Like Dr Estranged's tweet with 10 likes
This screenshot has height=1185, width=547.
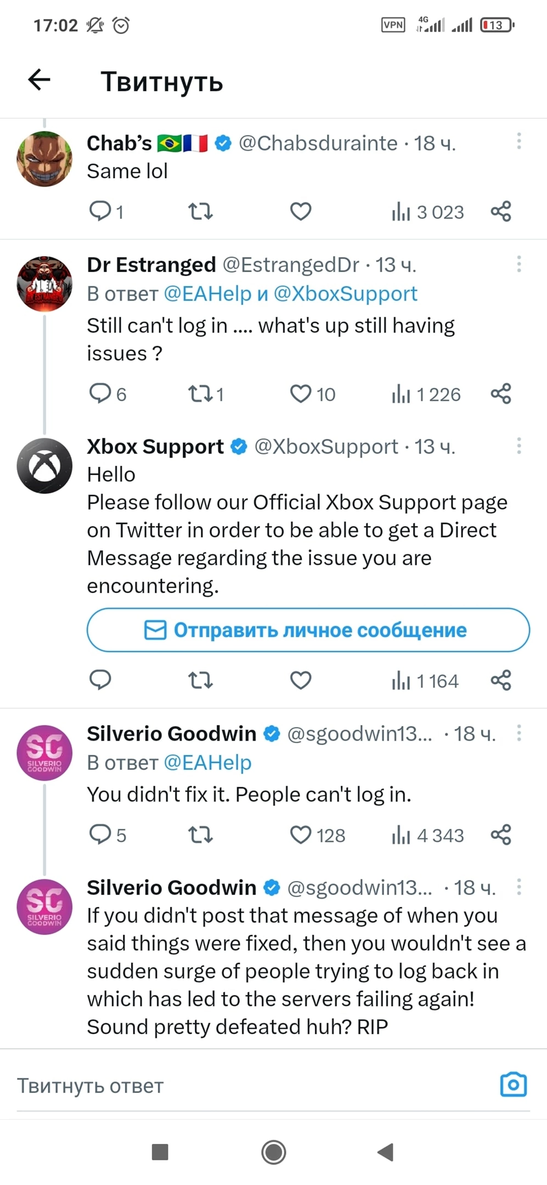click(x=300, y=394)
